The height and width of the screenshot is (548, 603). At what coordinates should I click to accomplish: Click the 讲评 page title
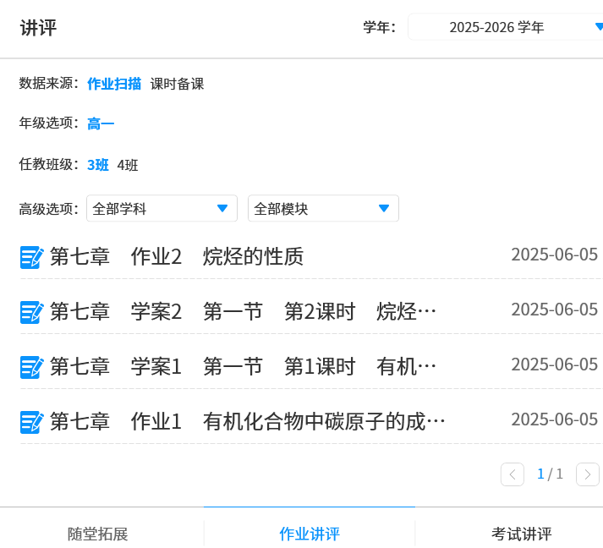click(38, 28)
